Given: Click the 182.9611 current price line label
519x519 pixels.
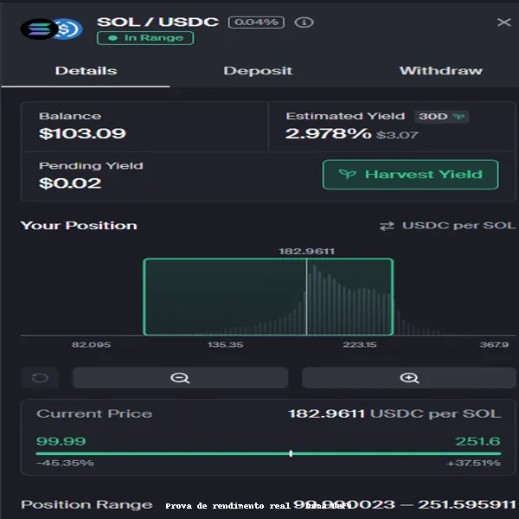Looking at the screenshot, I should [306, 251].
